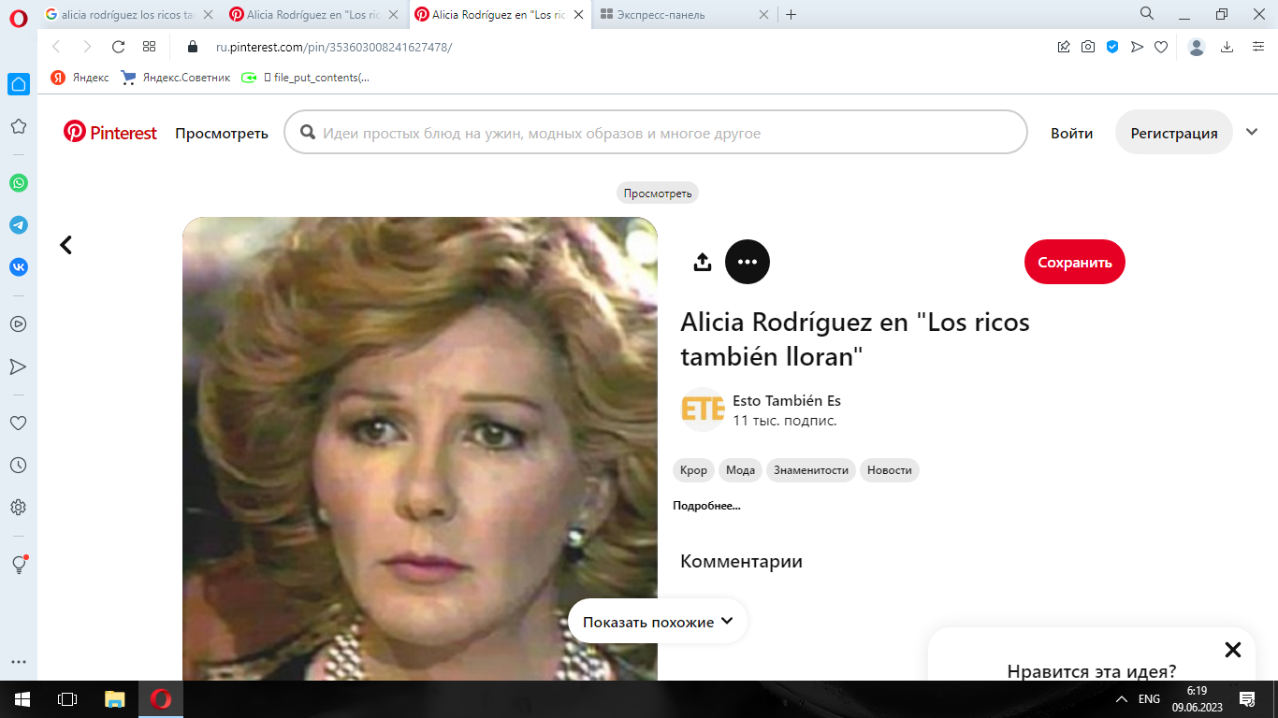This screenshot has width=1278, height=718.
Task: Show hidden tray icons chevron
Action: (1123, 699)
